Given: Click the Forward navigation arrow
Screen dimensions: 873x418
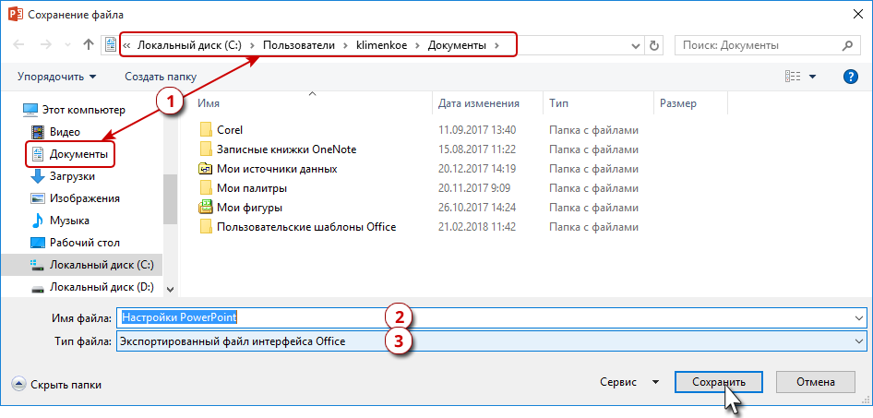Looking at the screenshot, I should coord(45,45).
